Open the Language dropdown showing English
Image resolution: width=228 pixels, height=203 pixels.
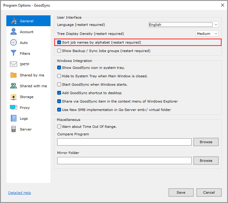(x=183, y=25)
